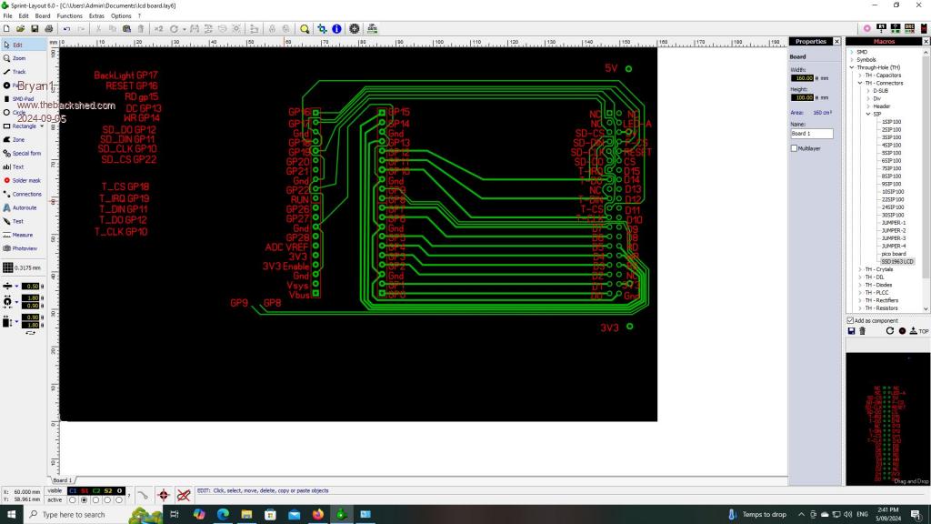Open the Extras menu
The width and height of the screenshot is (931, 524).
(x=96, y=16)
